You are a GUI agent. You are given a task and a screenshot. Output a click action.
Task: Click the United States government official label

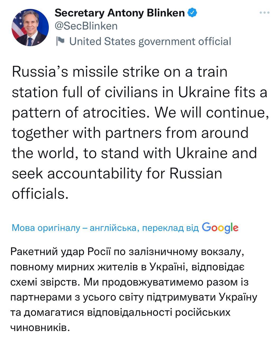pyautogui.click(x=150, y=41)
